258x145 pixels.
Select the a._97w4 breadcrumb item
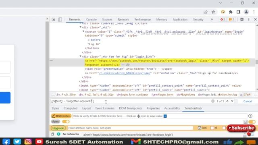coord(246,95)
